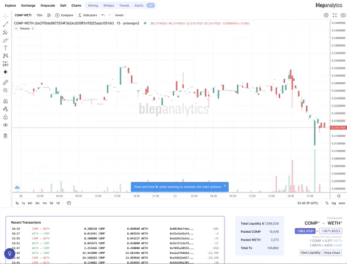Viewport: 347px width, 264px height.
Task: Click the lightbulb help button
Action: pyautogui.click(x=10, y=254)
